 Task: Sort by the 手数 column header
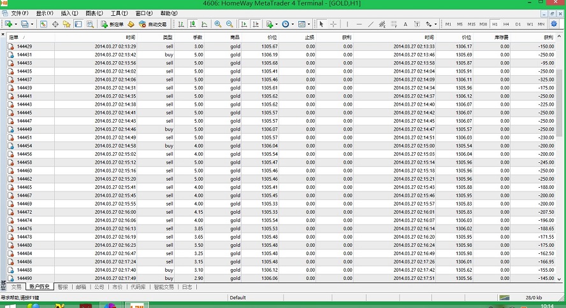point(189,37)
